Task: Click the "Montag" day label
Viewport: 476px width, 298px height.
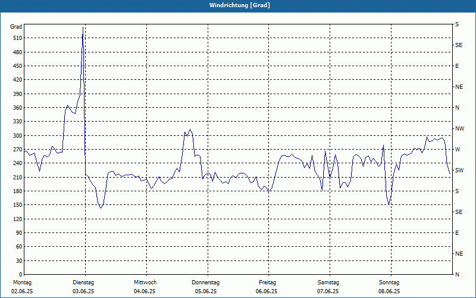Action: pyautogui.click(x=22, y=283)
